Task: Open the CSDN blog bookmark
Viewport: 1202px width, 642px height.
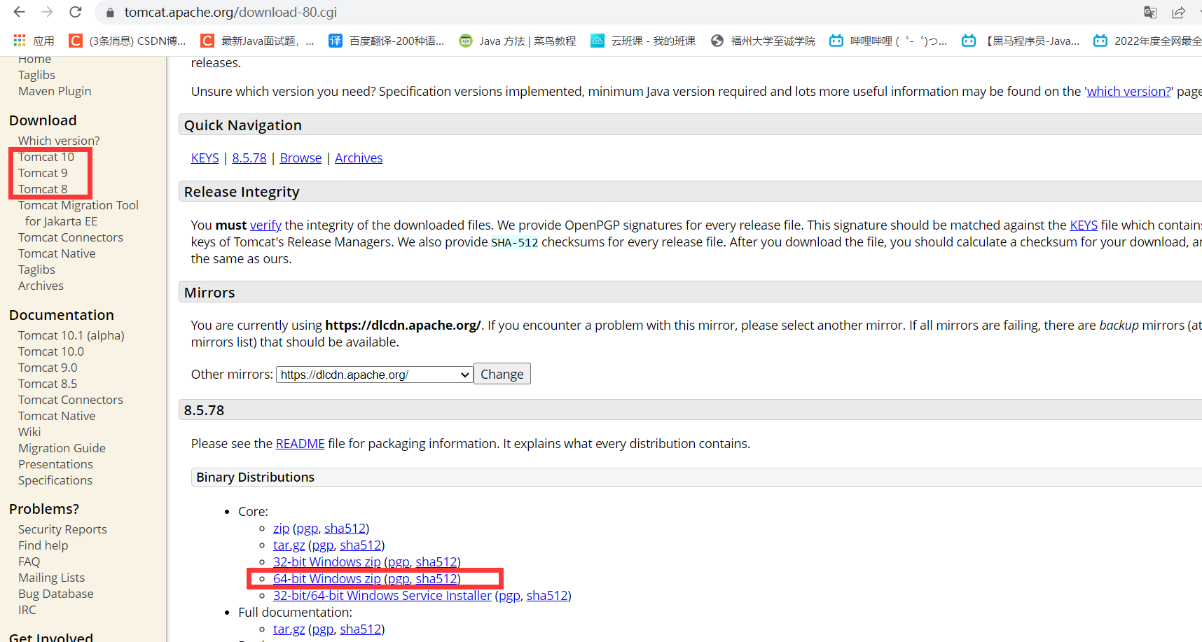Action: click(127, 41)
